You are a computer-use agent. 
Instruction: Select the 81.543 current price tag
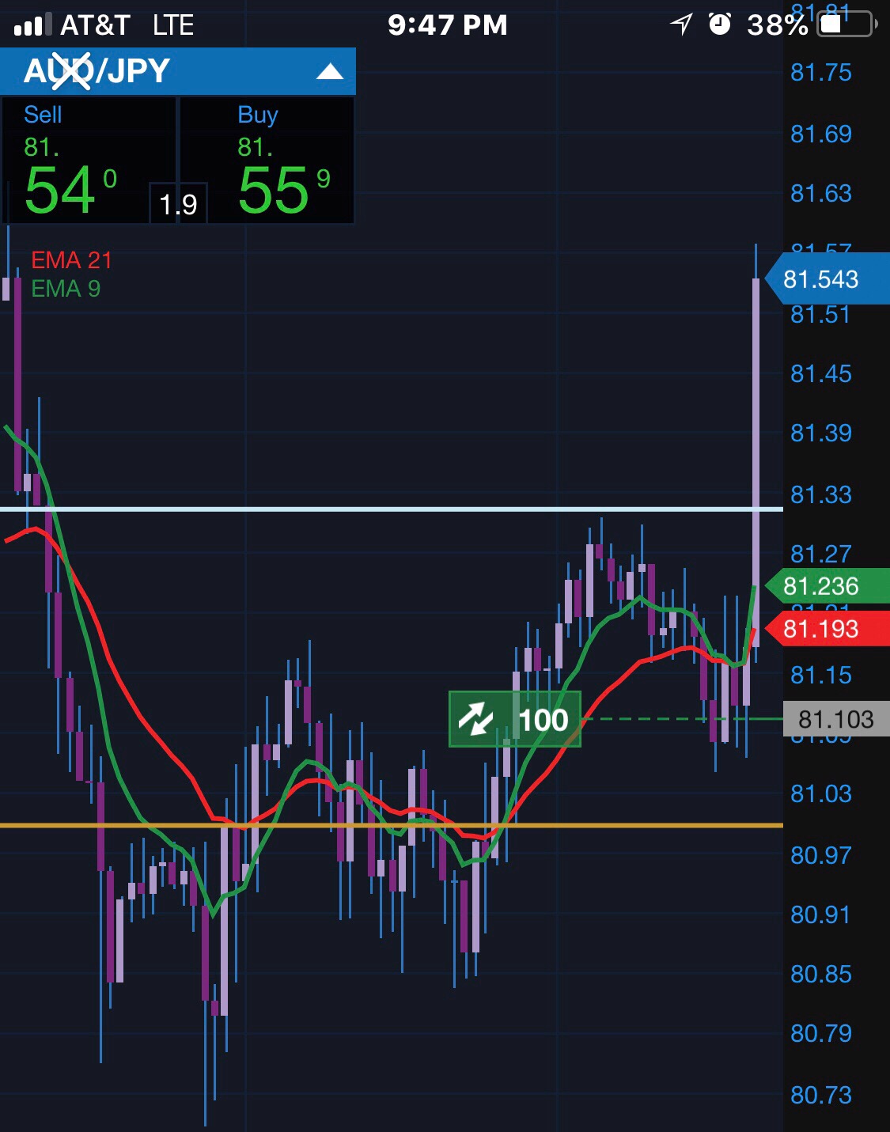(x=828, y=279)
